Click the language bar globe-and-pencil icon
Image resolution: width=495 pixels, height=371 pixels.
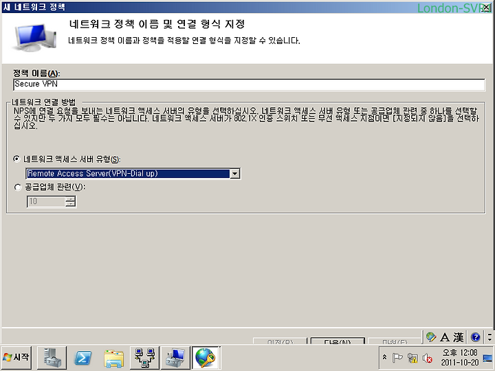pyautogui.click(x=430, y=337)
